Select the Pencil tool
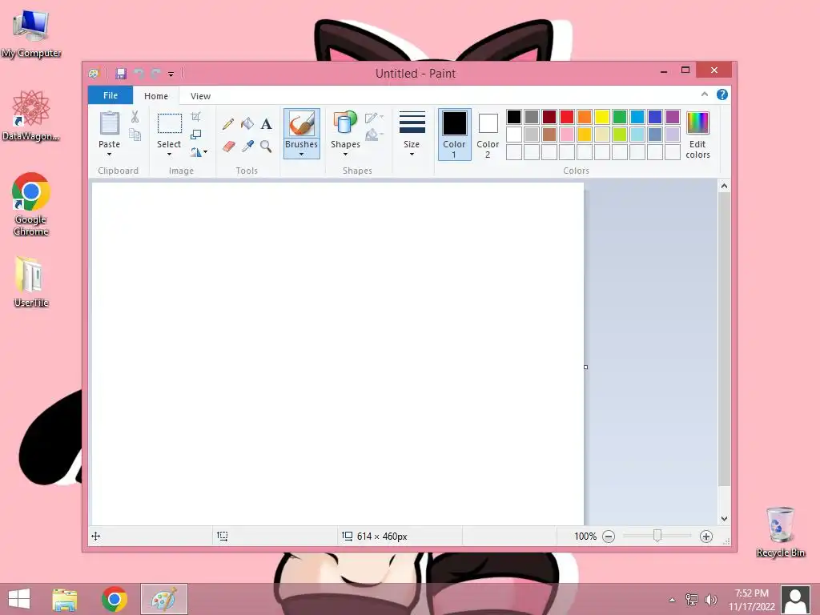This screenshot has height=615, width=820. point(228,124)
